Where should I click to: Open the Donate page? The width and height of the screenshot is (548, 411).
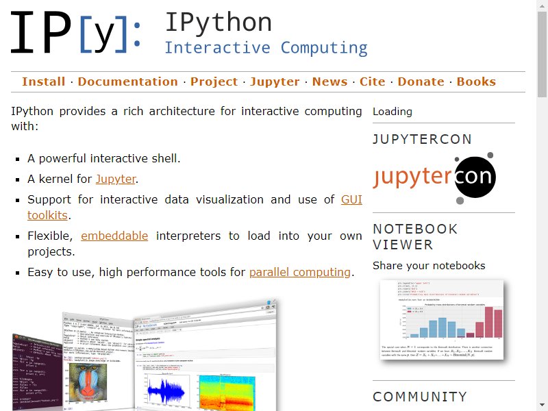pyautogui.click(x=421, y=82)
